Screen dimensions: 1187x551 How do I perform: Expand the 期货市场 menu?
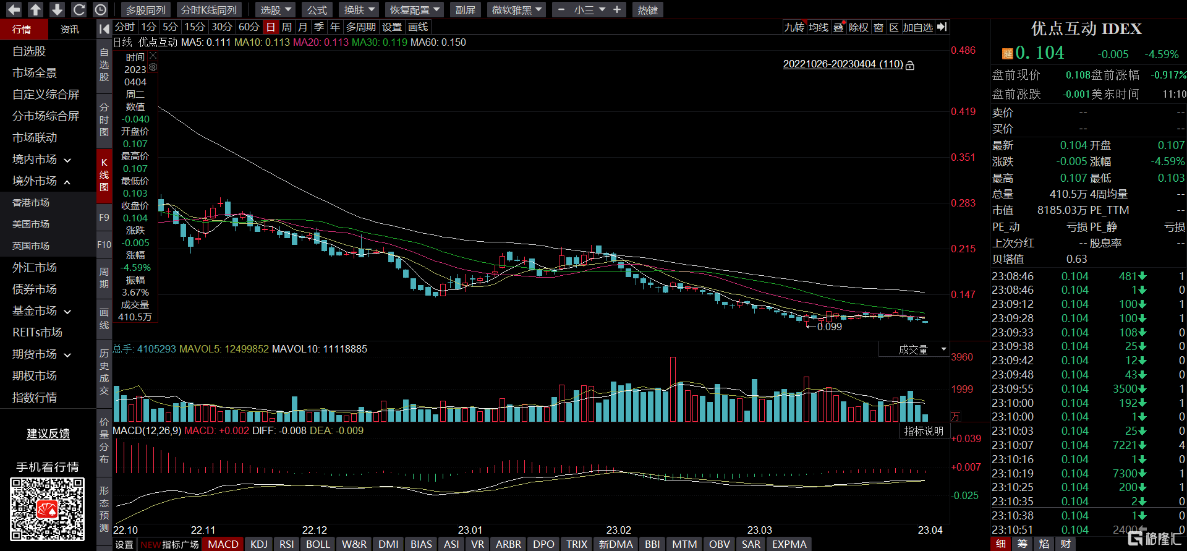click(x=42, y=354)
